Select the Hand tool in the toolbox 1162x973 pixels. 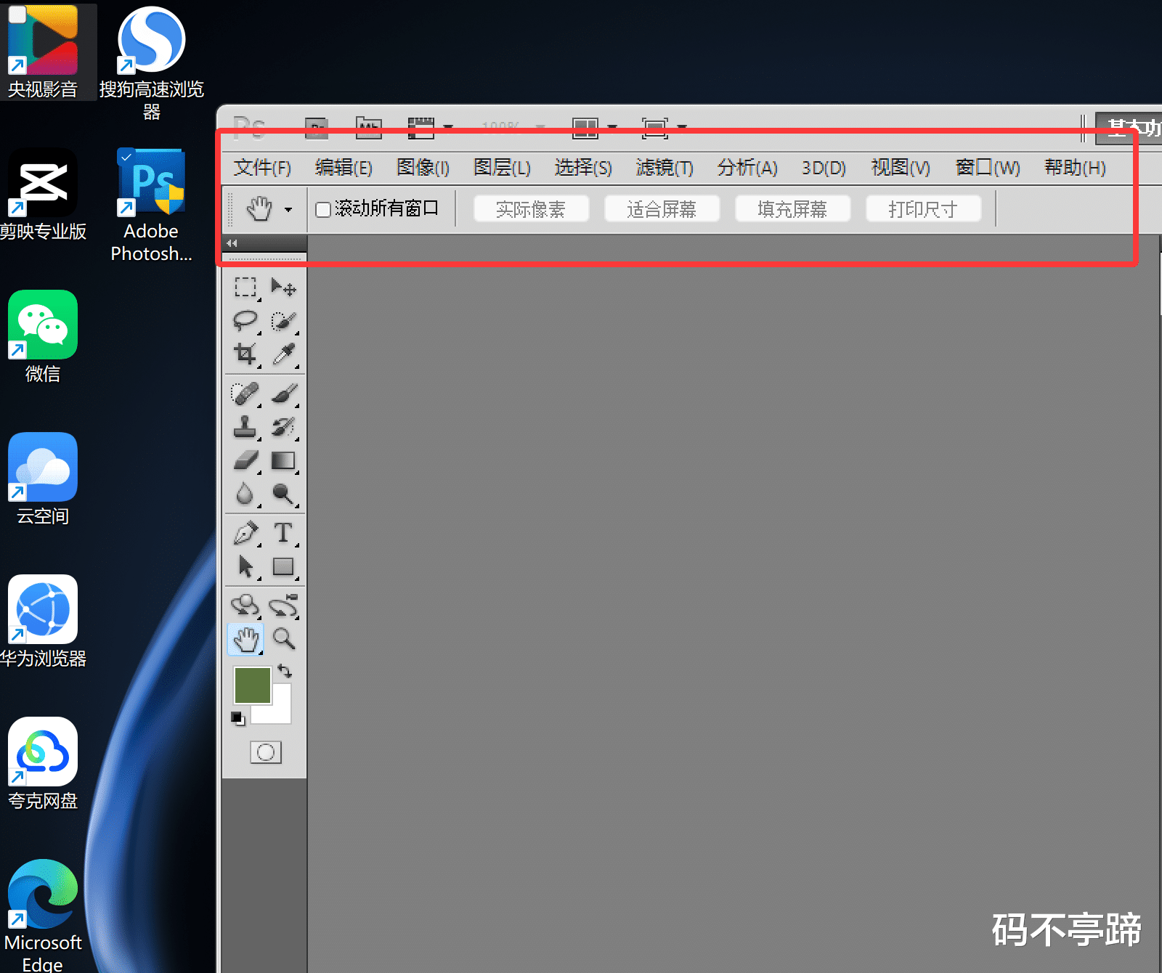[245, 639]
